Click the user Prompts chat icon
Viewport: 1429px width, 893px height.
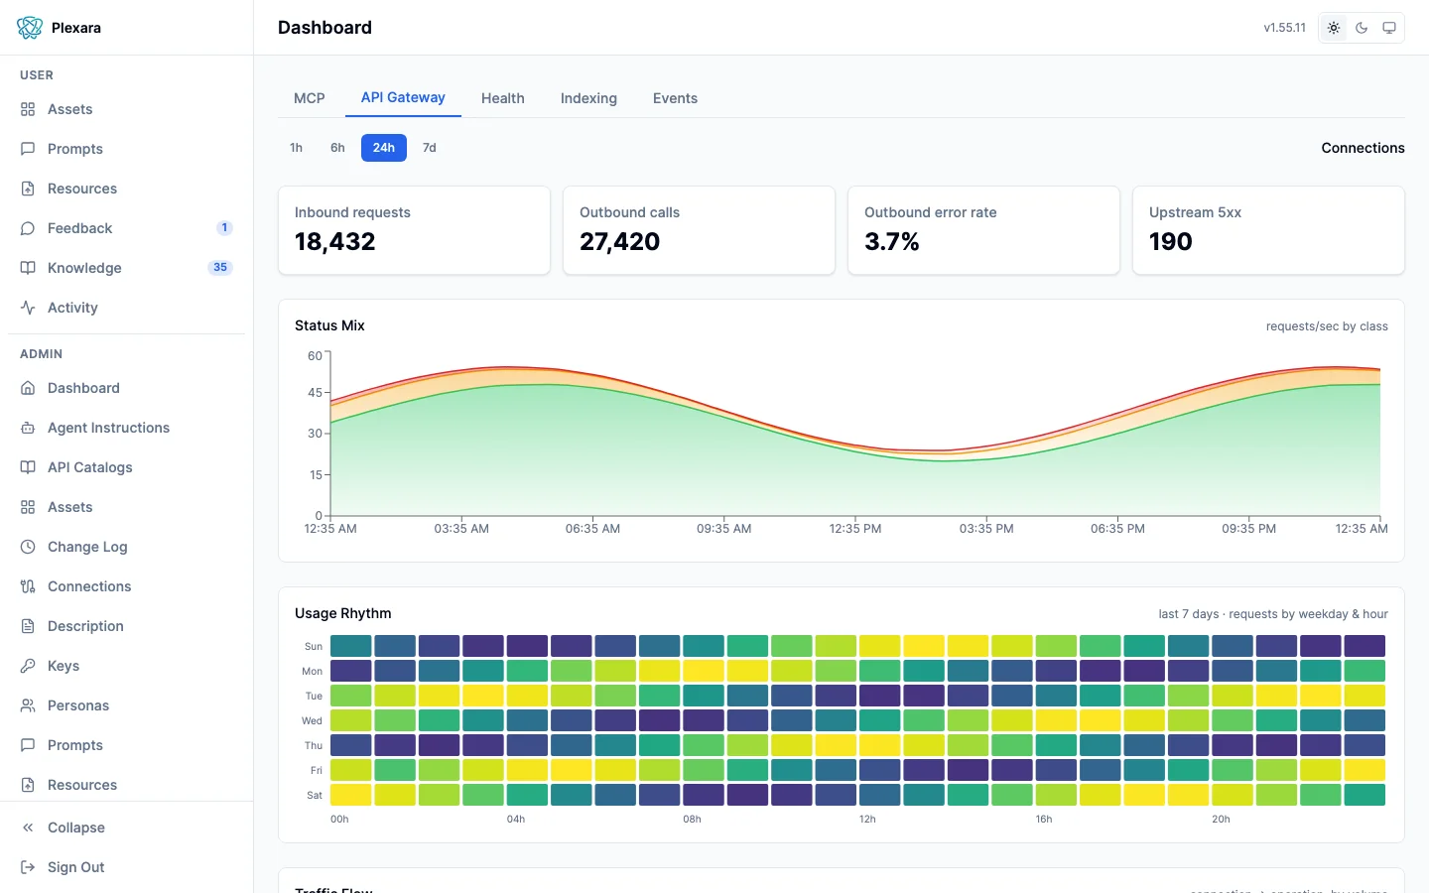click(28, 149)
